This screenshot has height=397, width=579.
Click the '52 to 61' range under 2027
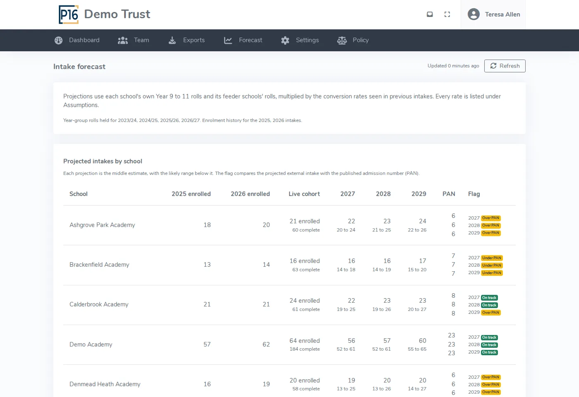[346, 349]
